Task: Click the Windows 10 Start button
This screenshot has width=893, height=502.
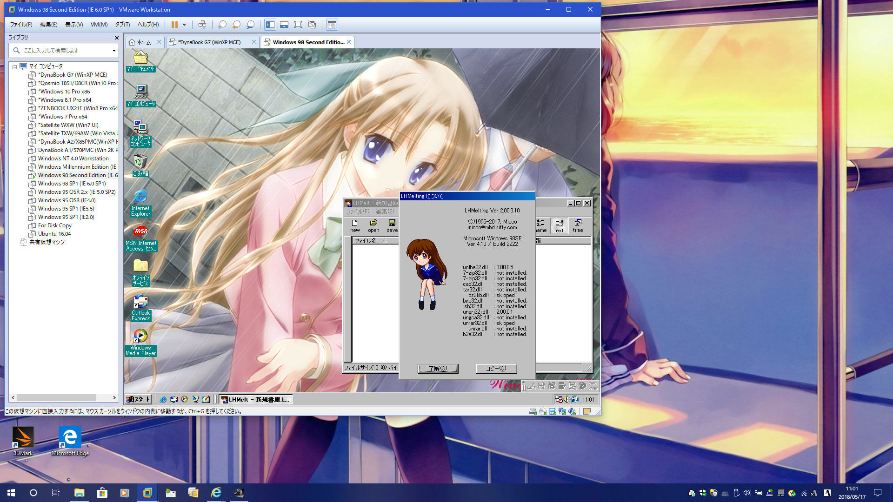Action: click(x=11, y=493)
